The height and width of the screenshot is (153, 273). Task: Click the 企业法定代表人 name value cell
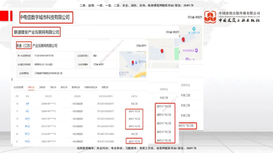[x=95, y=56]
